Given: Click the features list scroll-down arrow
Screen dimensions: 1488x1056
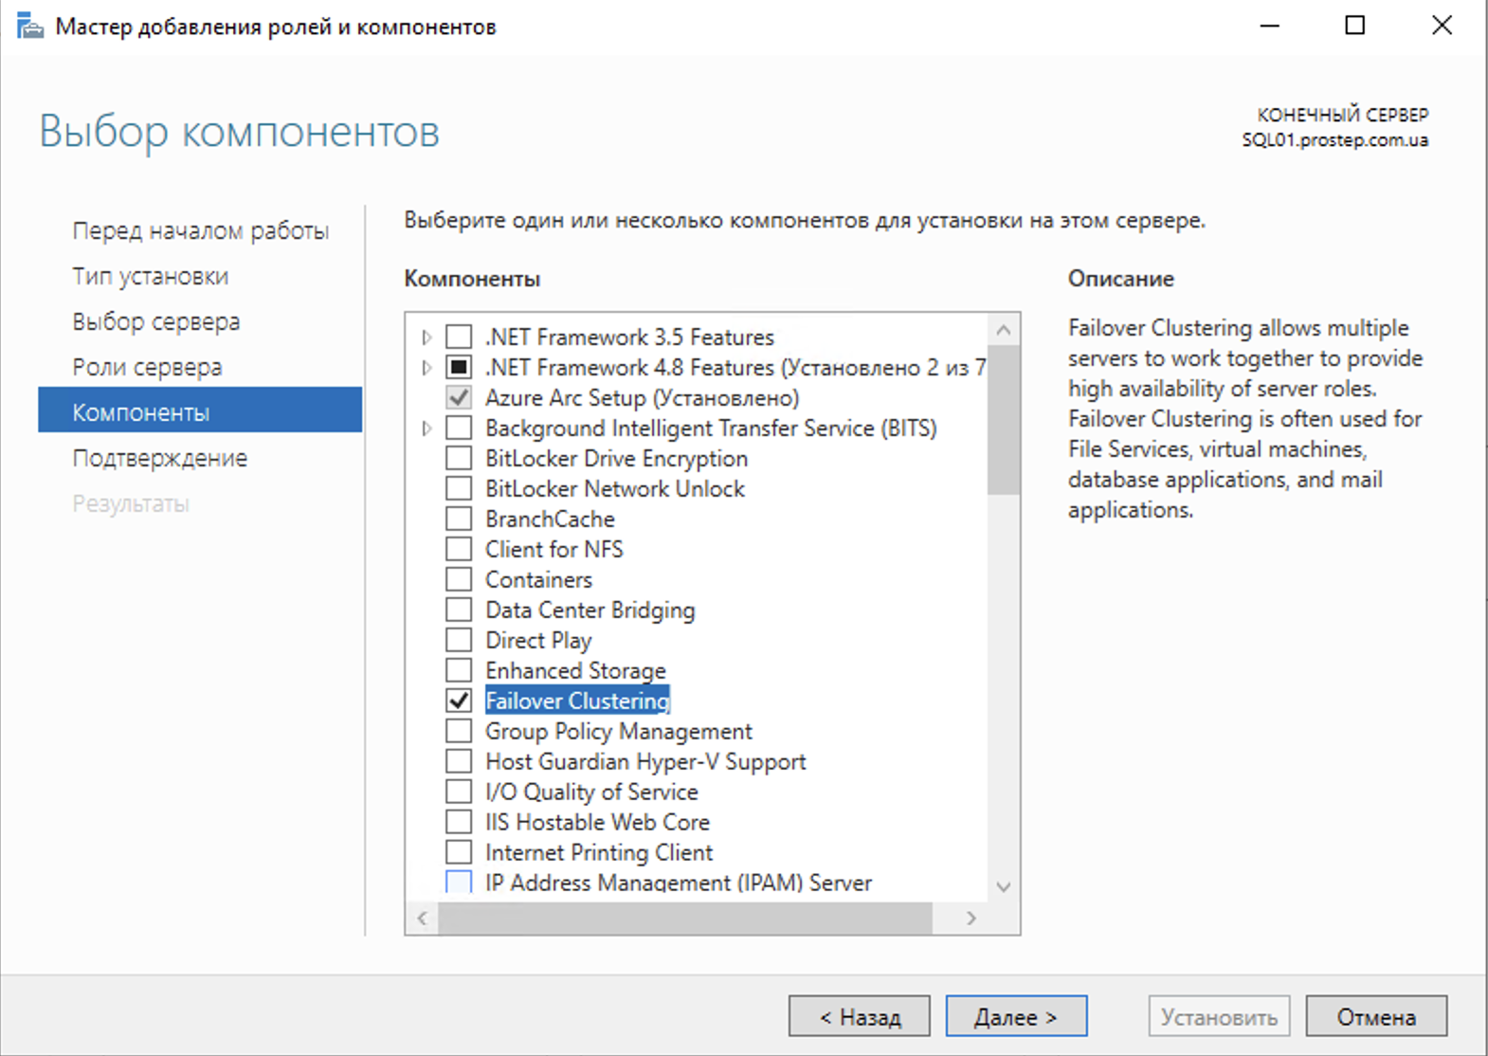Looking at the screenshot, I should click(x=1004, y=887).
